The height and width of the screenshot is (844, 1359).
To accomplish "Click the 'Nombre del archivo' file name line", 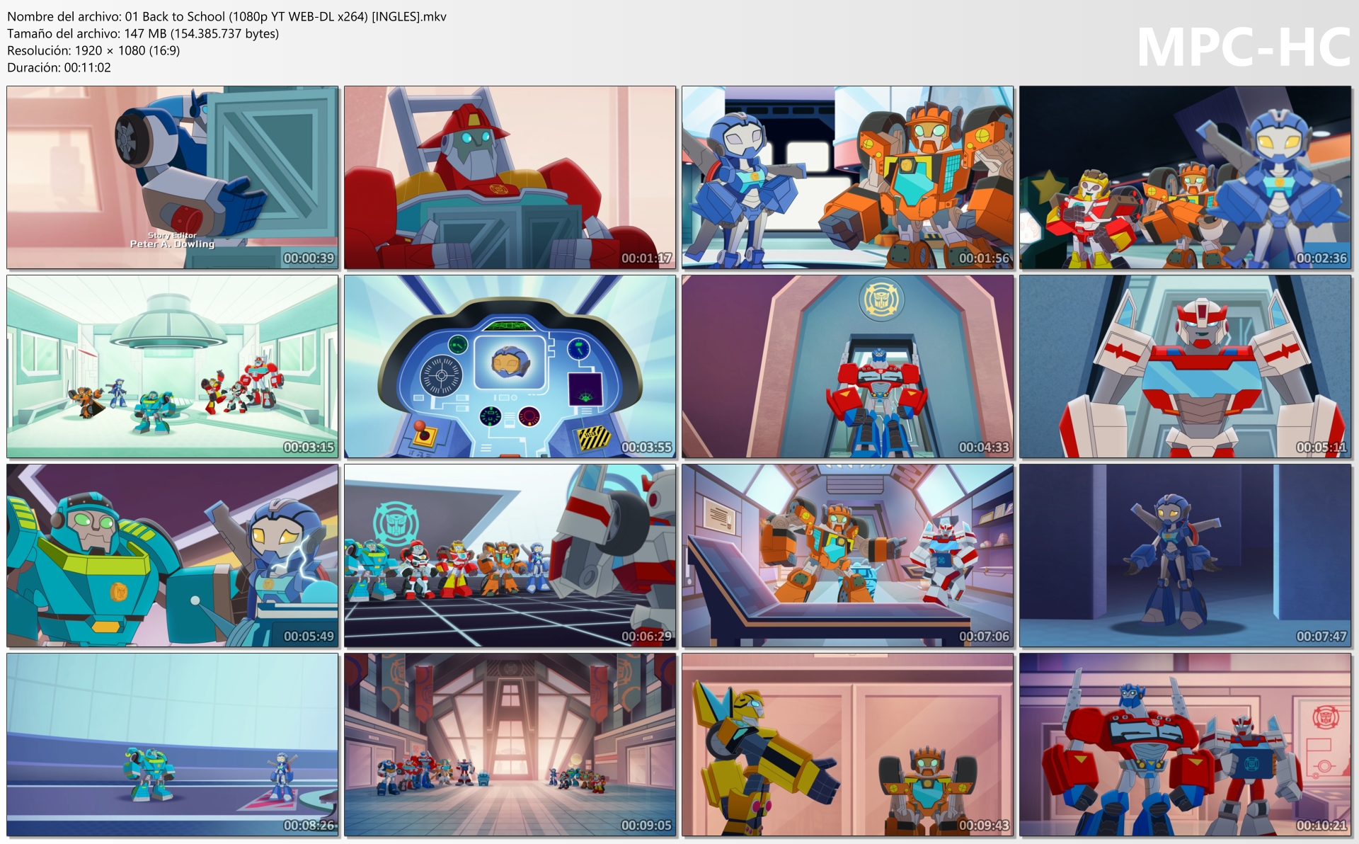I will point(226,16).
